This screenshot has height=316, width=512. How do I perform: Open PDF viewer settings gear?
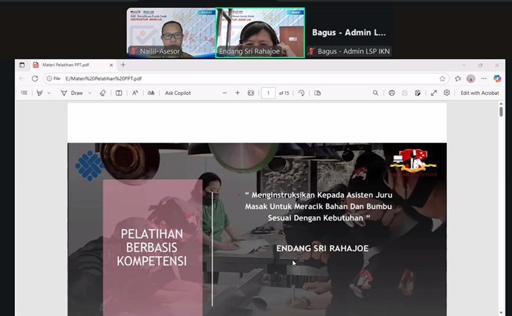pos(447,93)
